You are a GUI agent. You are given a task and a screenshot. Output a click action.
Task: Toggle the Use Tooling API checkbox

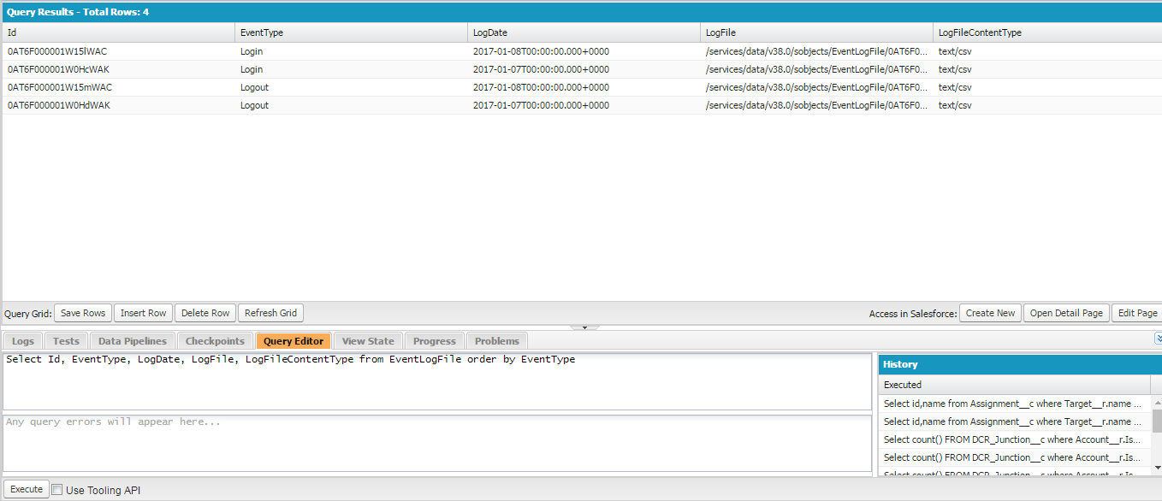click(56, 488)
